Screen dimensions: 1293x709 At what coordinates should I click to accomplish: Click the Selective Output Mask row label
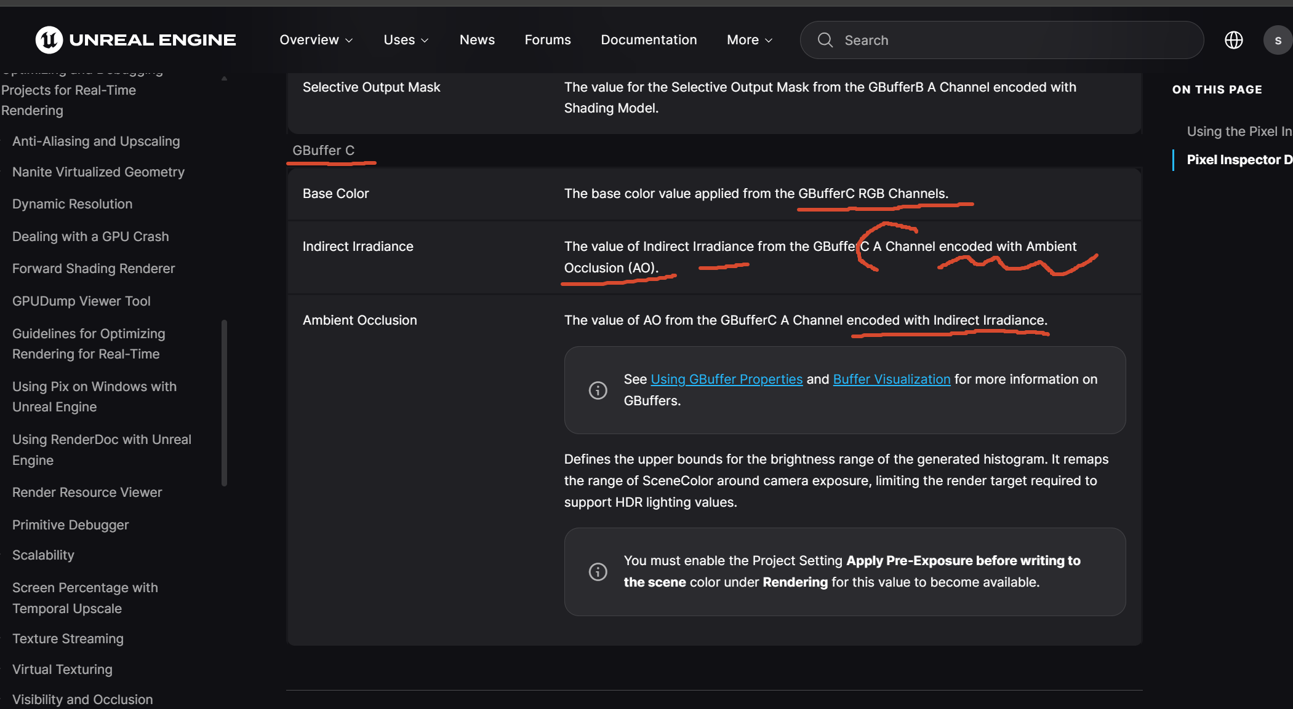(x=371, y=87)
